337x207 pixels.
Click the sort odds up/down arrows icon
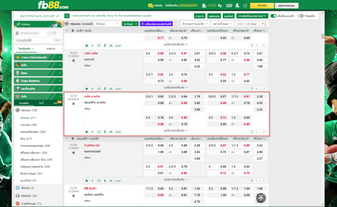[264, 24]
